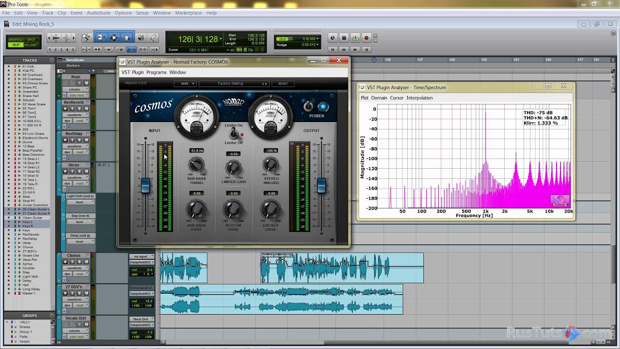Record-enable the RevDelay track
Screen dimensions: 620x349
[65, 140]
